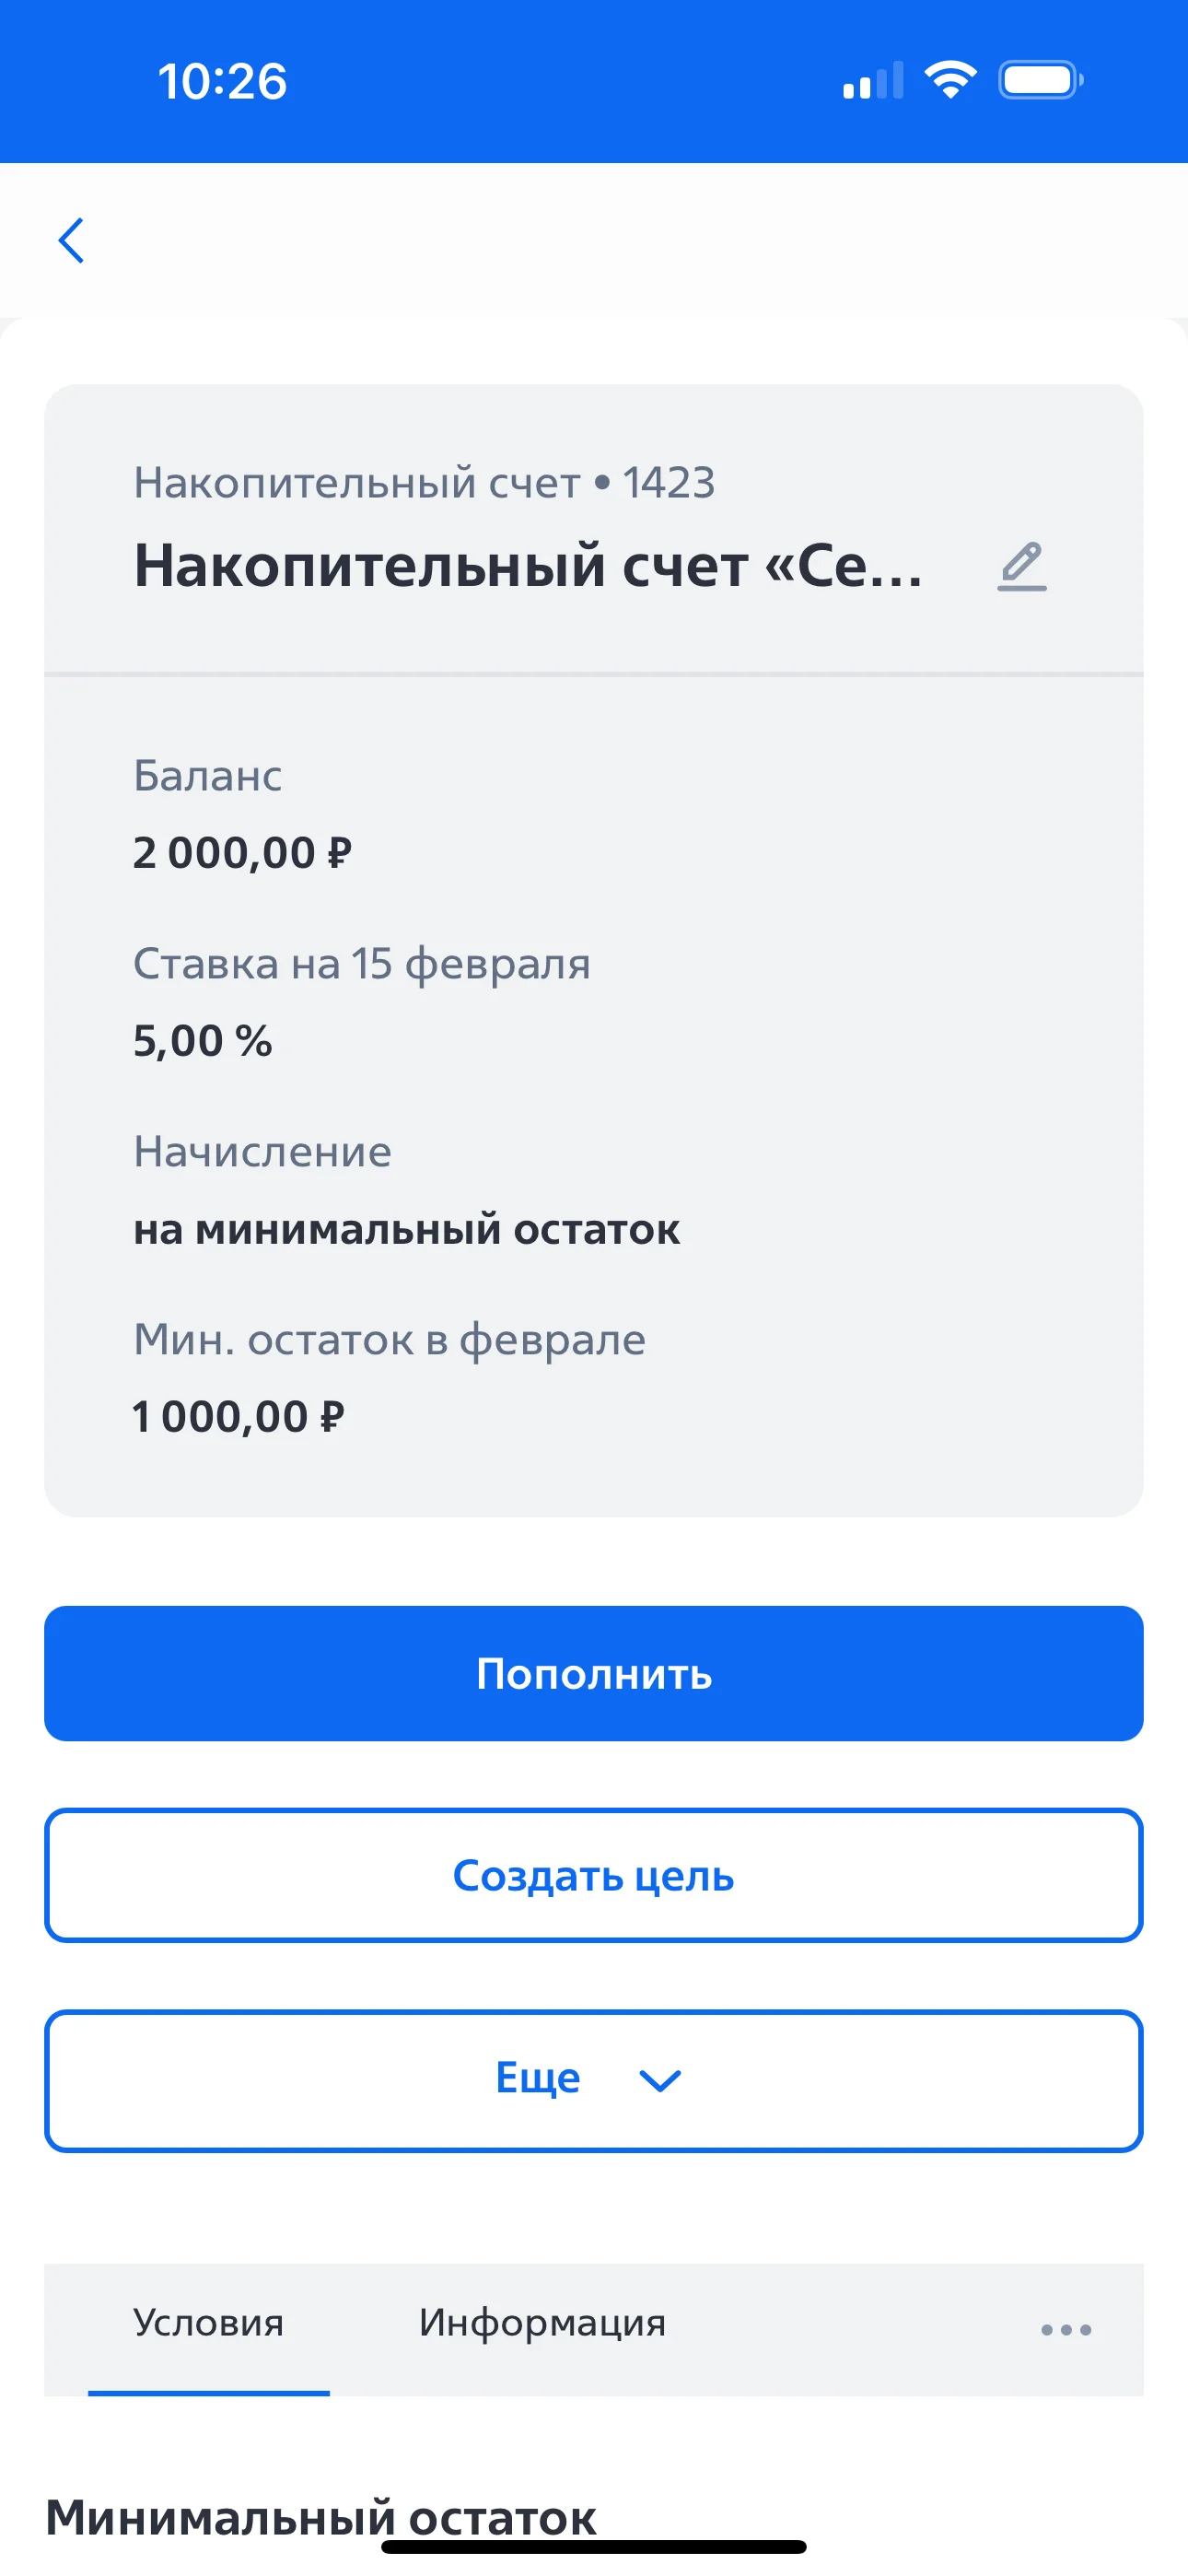
Task: Switch to the Информация tab
Action: coord(542,2323)
